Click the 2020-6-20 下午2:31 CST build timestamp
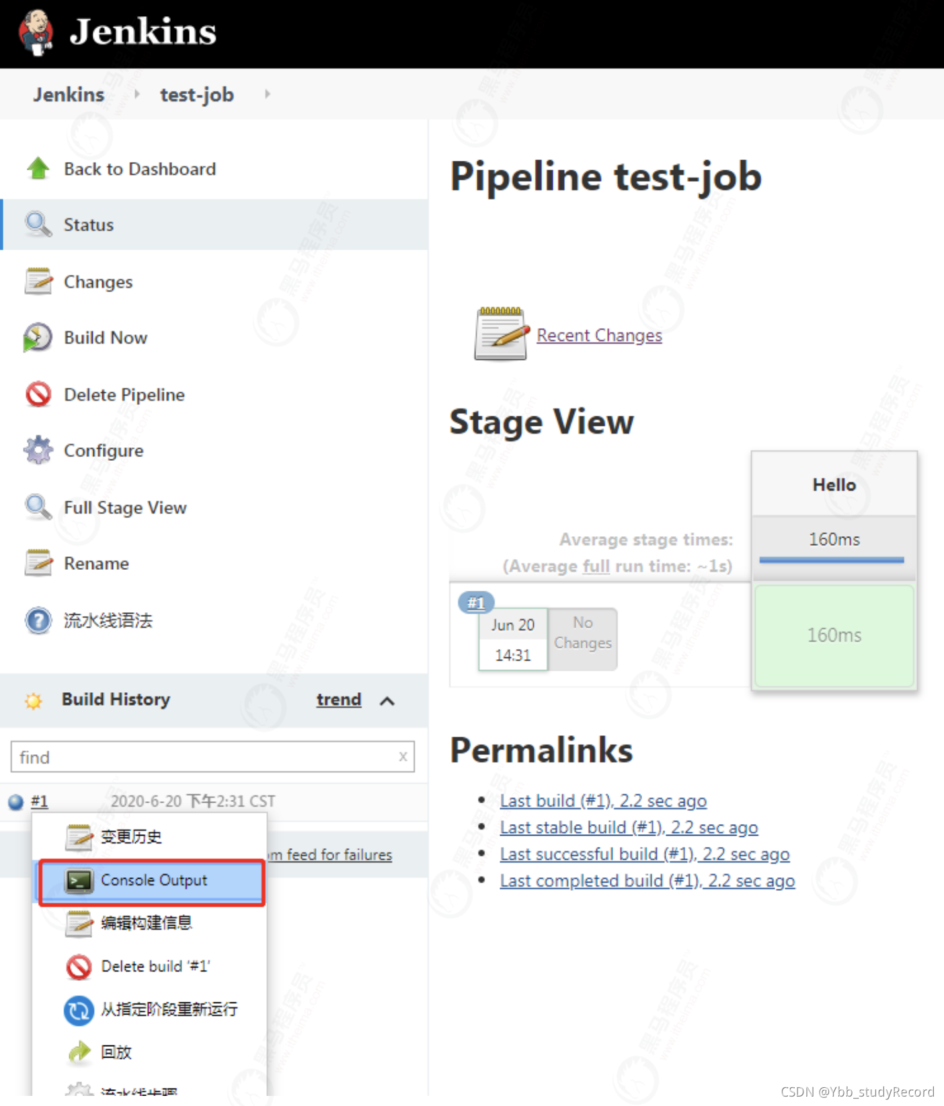This screenshot has height=1106, width=944. point(193,801)
